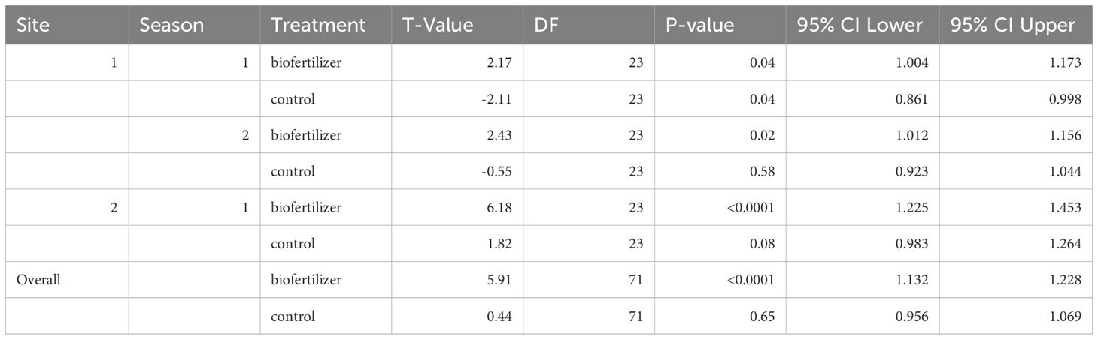This screenshot has width=1098, height=340.
Task: Select the CI Lower cell 1.225
Action: pyautogui.click(x=914, y=208)
